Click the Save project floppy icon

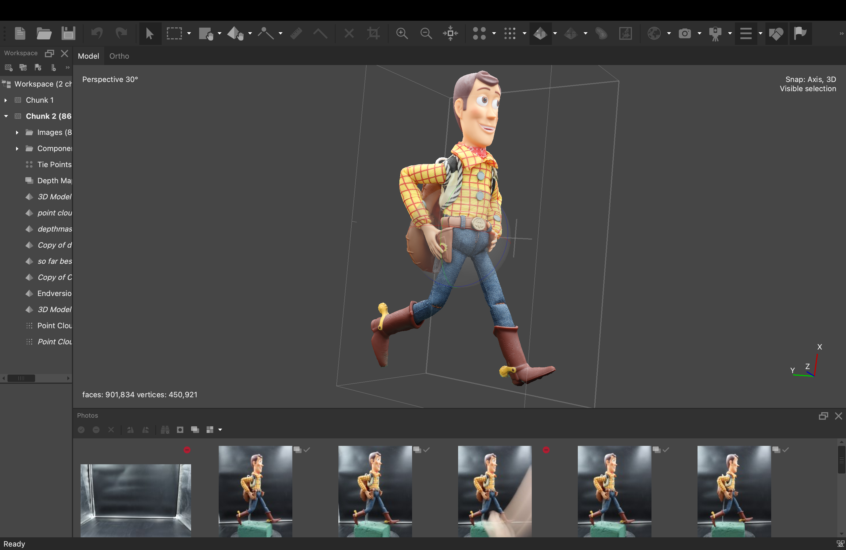[68, 33]
